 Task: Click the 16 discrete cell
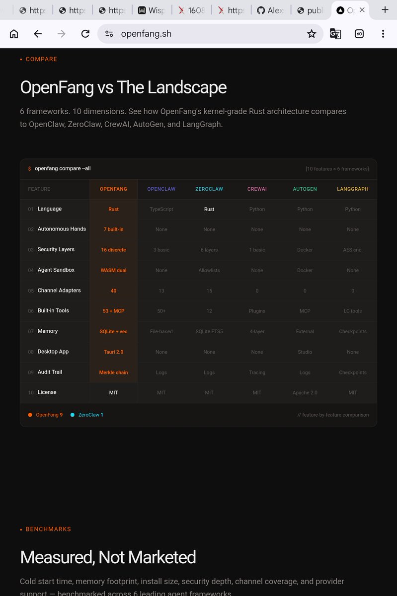point(113,250)
